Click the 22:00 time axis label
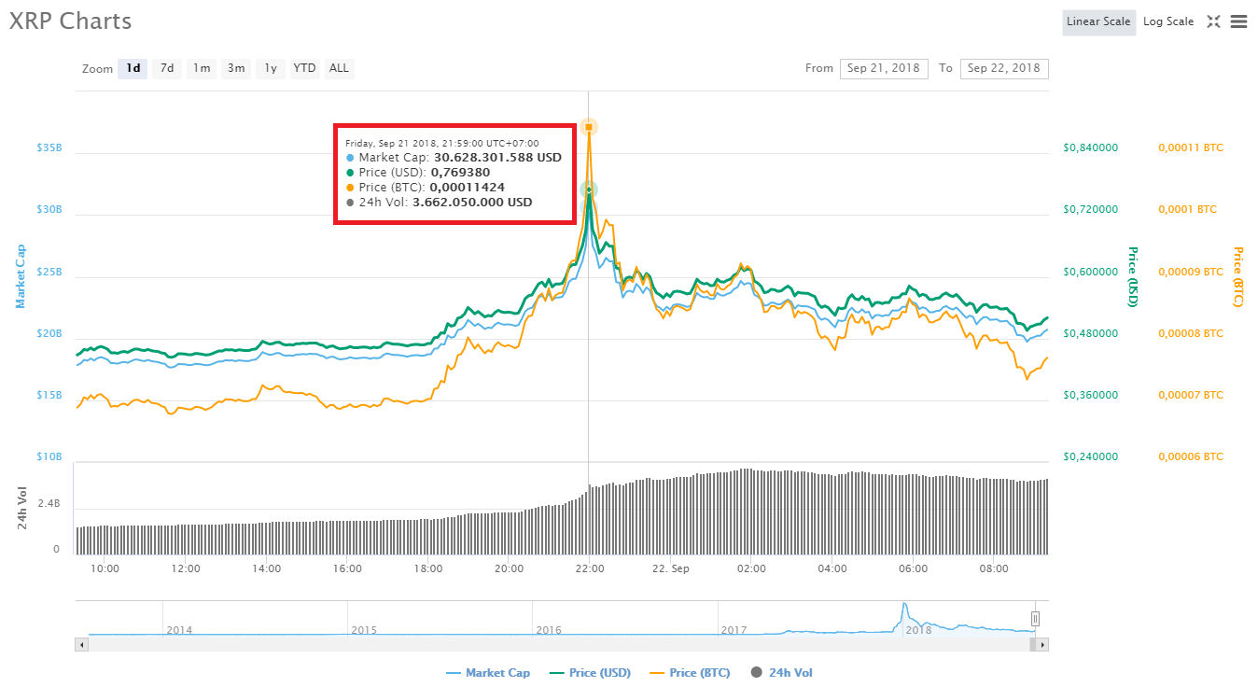 point(590,568)
